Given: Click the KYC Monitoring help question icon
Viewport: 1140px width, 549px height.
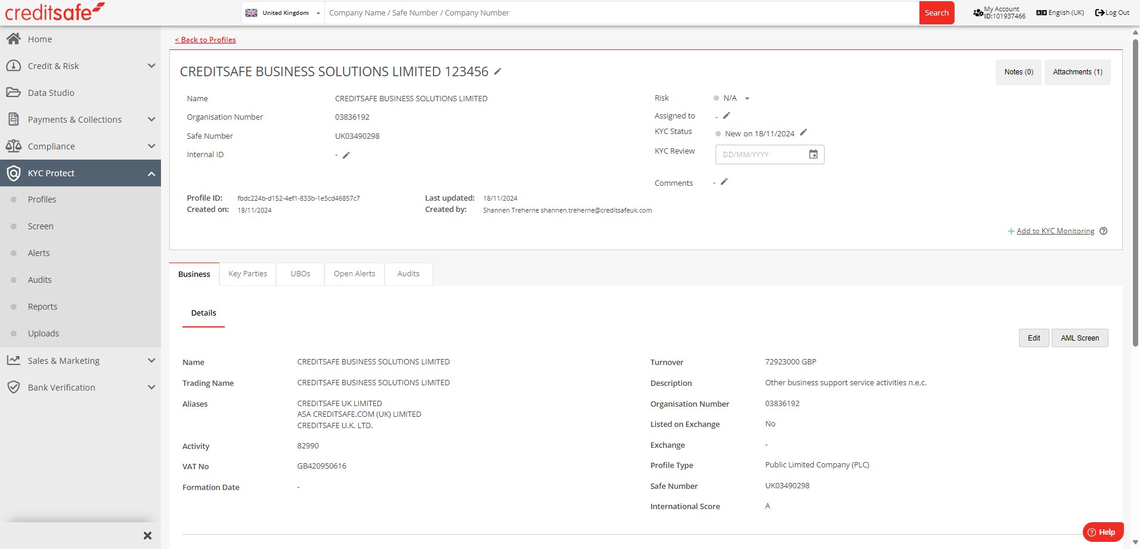Looking at the screenshot, I should pyautogui.click(x=1103, y=231).
